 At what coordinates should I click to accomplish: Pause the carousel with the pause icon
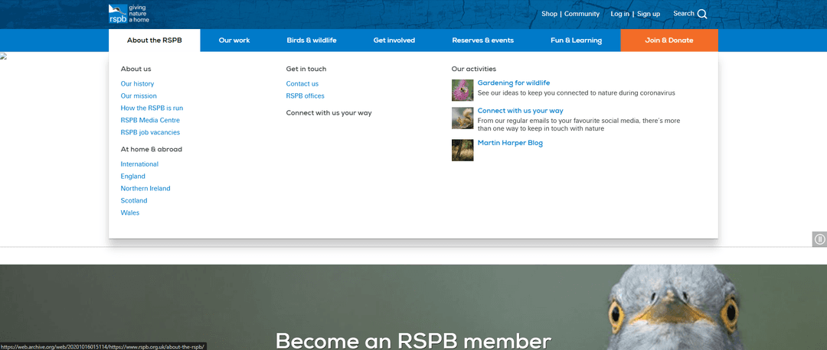coord(819,239)
